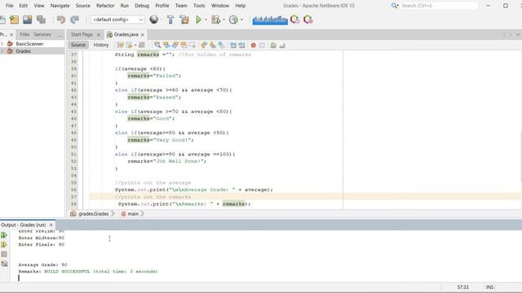Open the Profile menu
Screen dimensions: 522x293
[162, 6]
